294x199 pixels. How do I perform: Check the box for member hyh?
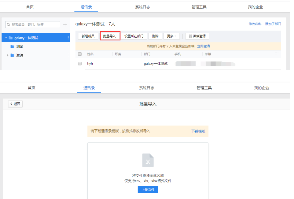click(x=80, y=64)
